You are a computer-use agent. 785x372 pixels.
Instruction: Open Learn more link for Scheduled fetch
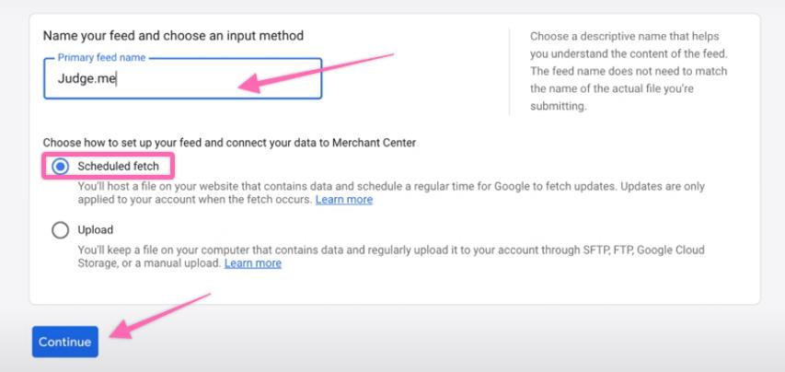[x=343, y=200]
